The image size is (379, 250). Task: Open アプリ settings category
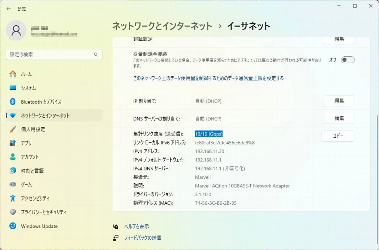[26, 143]
